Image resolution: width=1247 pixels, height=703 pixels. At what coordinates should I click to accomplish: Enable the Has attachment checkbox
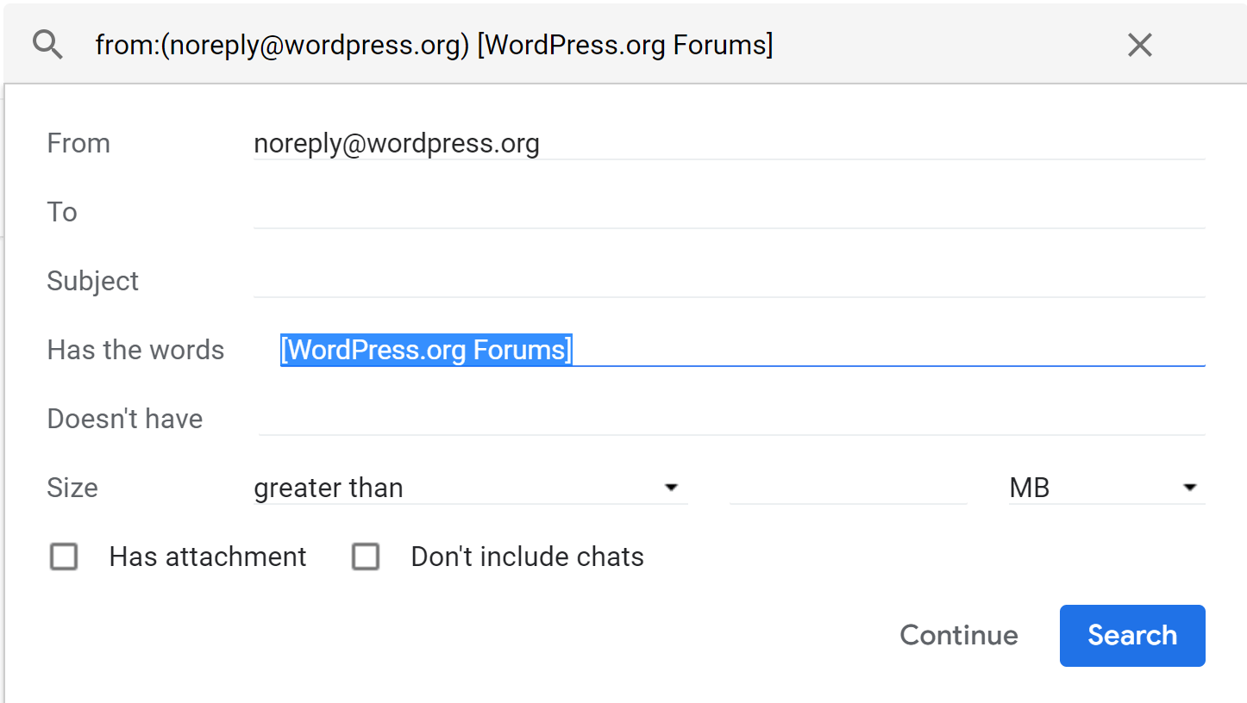[x=64, y=557]
